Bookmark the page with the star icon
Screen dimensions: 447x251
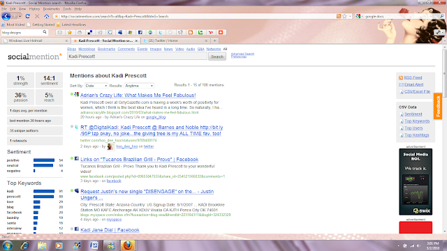click(x=344, y=16)
